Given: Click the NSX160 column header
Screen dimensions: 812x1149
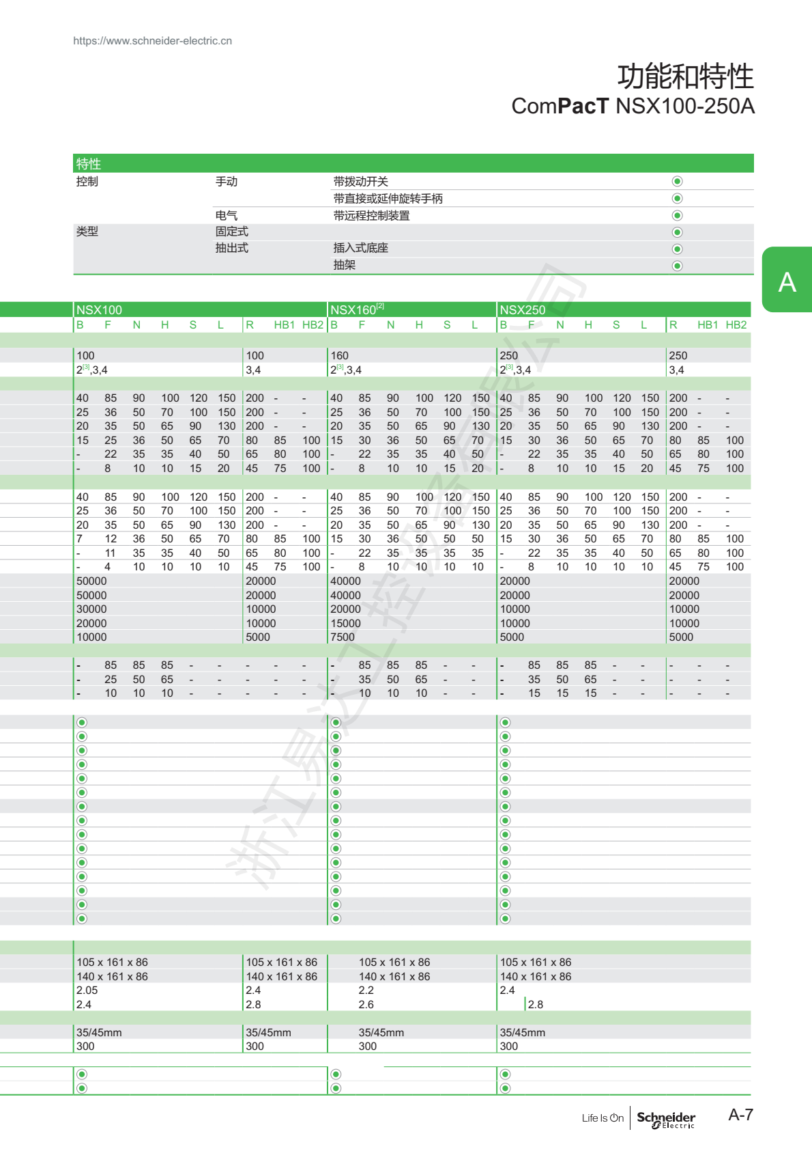Looking at the screenshot, I should pyautogui.click(x=353, y=309).
